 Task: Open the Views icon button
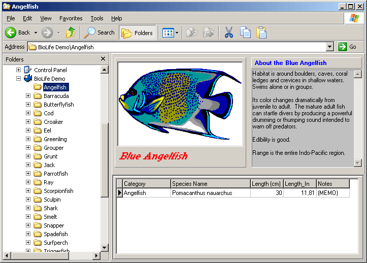(x=168, y=33)
